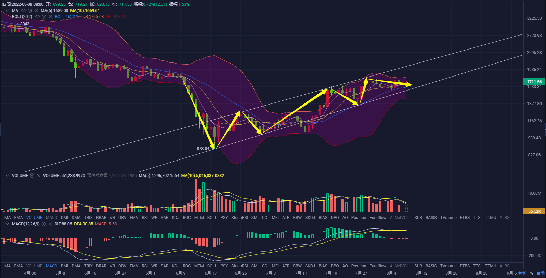The height and width of the screenshot is (278, 546).
Task: Click volume value label 551.2k
Action: (x=534, y=211)
